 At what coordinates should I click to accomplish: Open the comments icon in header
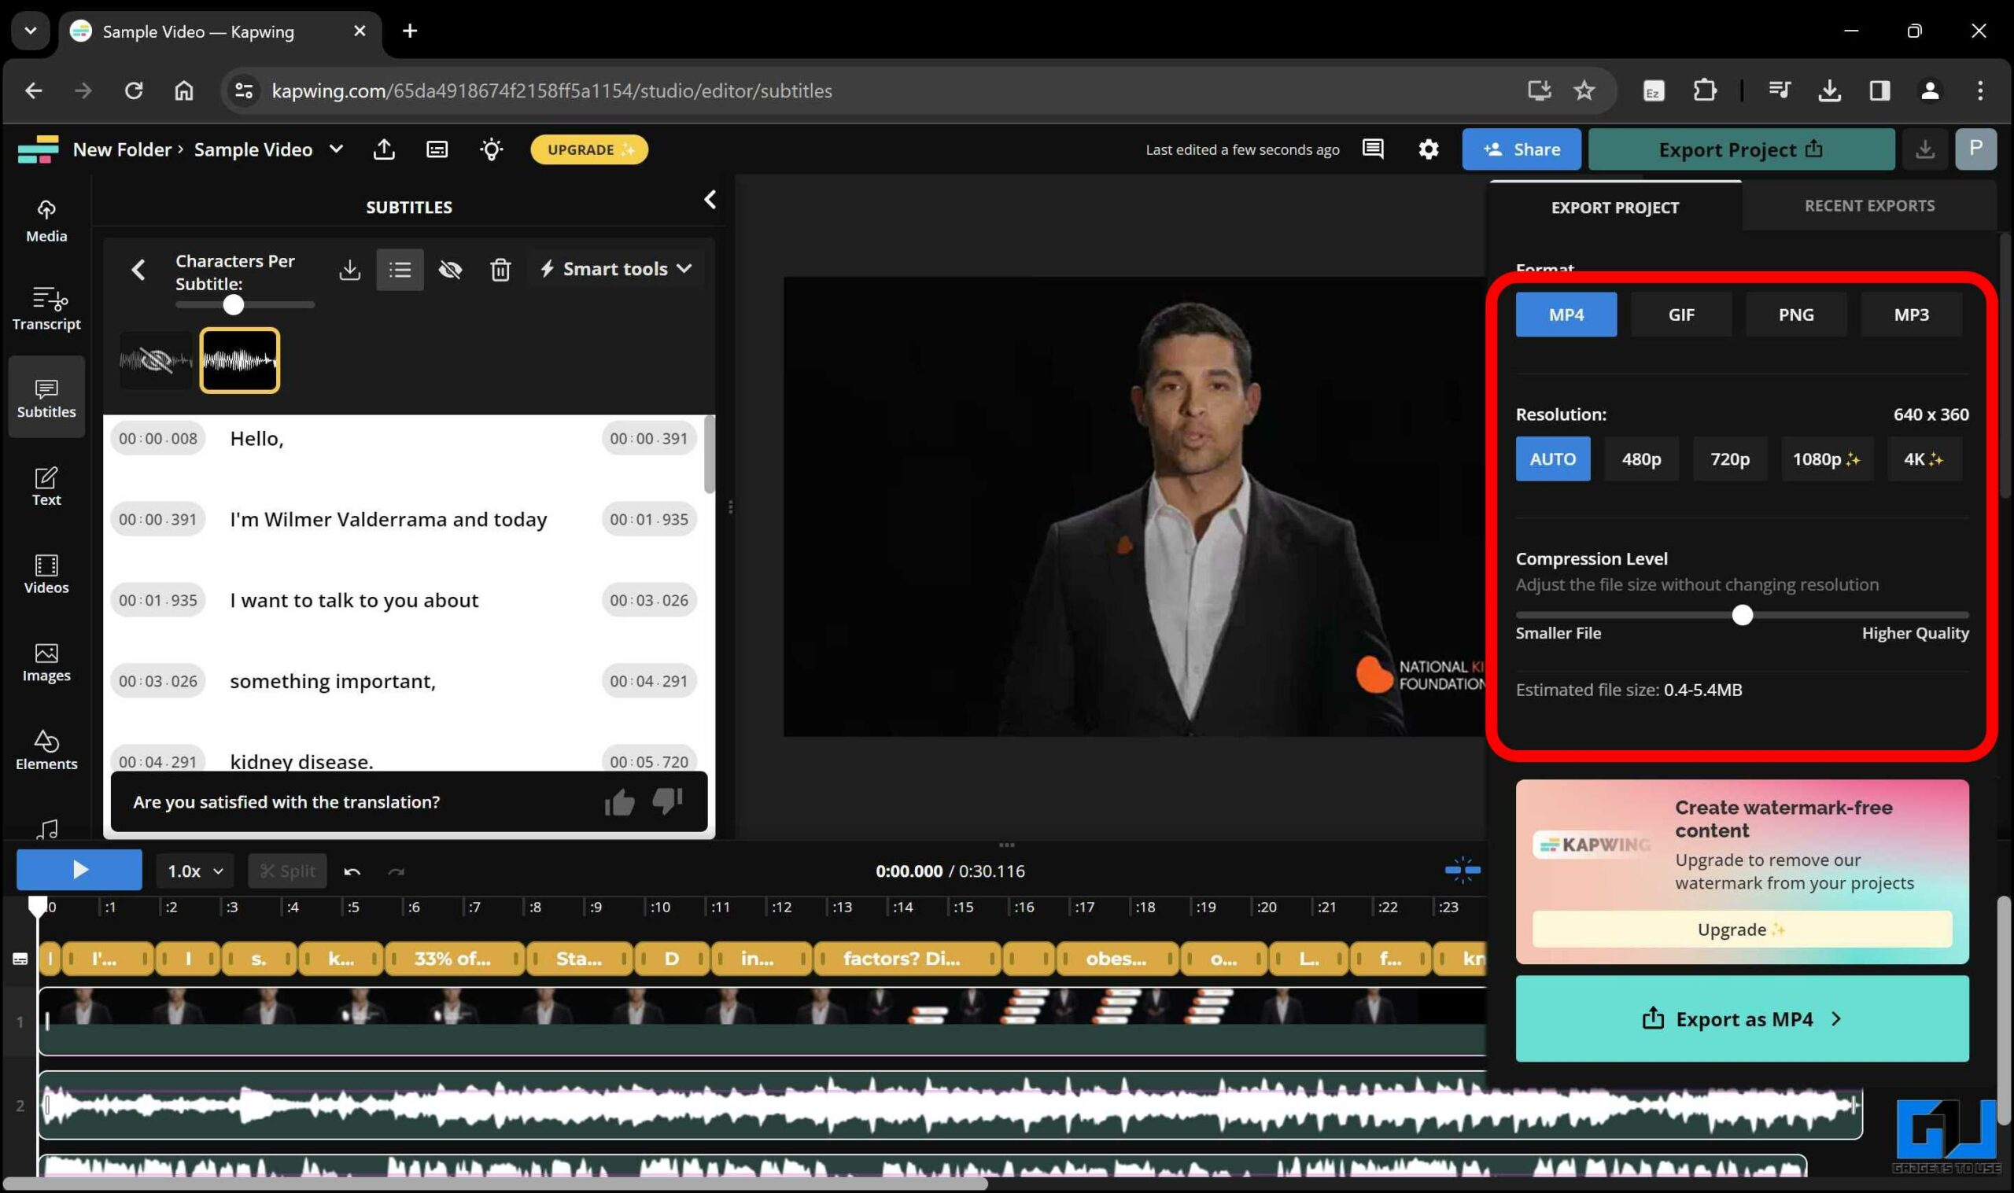[x=1372, y=149]
